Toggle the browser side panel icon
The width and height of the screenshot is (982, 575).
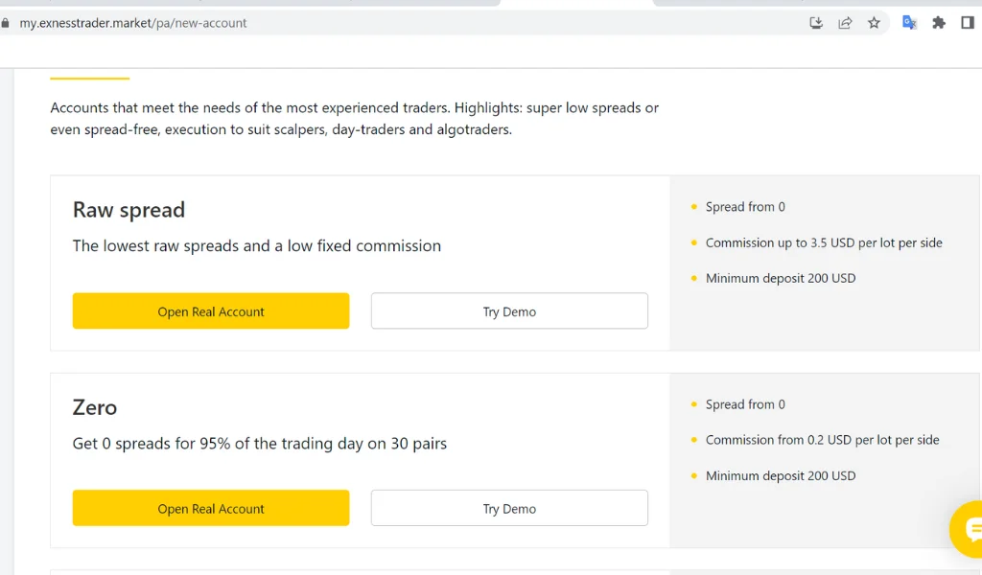click(x=968, y=23)
